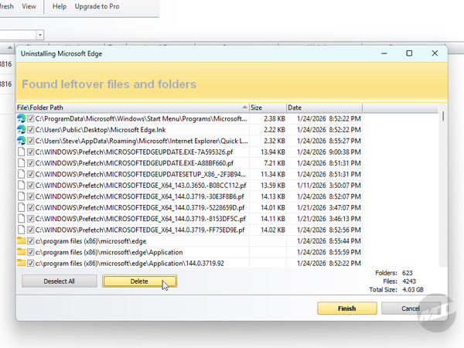Click folder icon for c:\program files (x86)\microsoft\edge

(22, 241)
